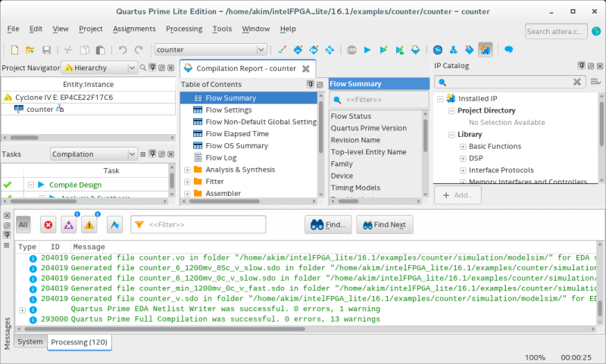Click the Project Navigator search magnifier icon
This screenshot has width=606, height=364.
(x=143, y=68)
